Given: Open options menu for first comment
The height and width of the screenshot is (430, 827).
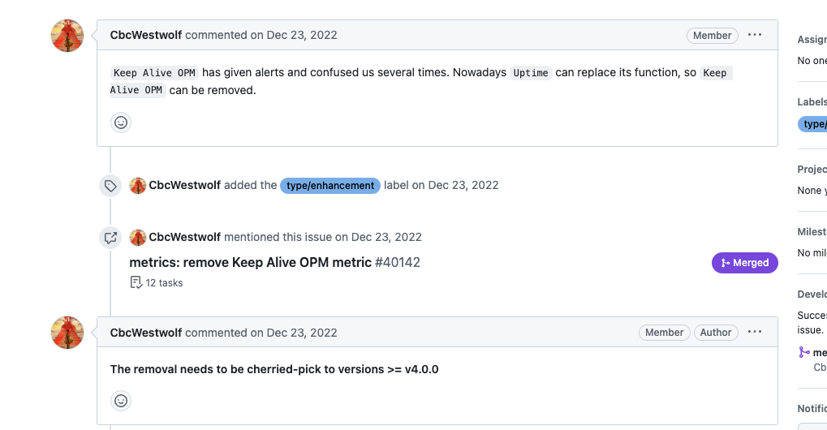Looking at the screenshot, I should [755, 35].
